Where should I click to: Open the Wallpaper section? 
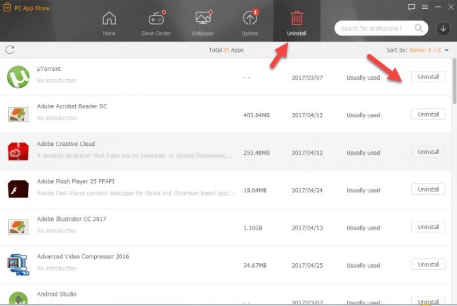203,23
